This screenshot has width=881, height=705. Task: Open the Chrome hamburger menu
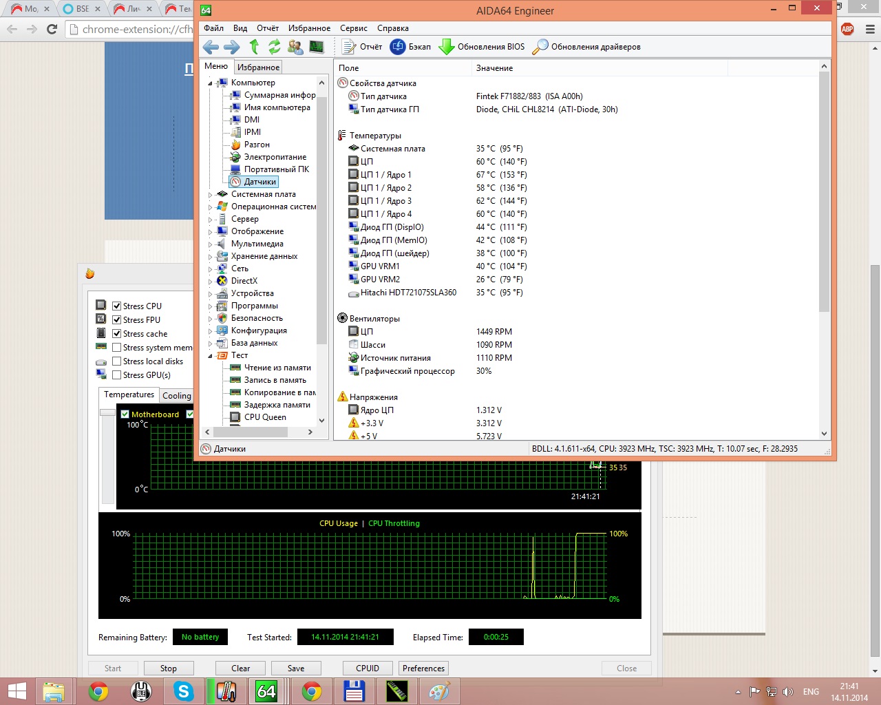click(869, 29)
